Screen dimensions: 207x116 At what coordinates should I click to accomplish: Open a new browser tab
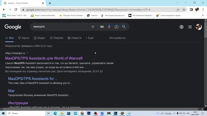[x=50, y=3]
